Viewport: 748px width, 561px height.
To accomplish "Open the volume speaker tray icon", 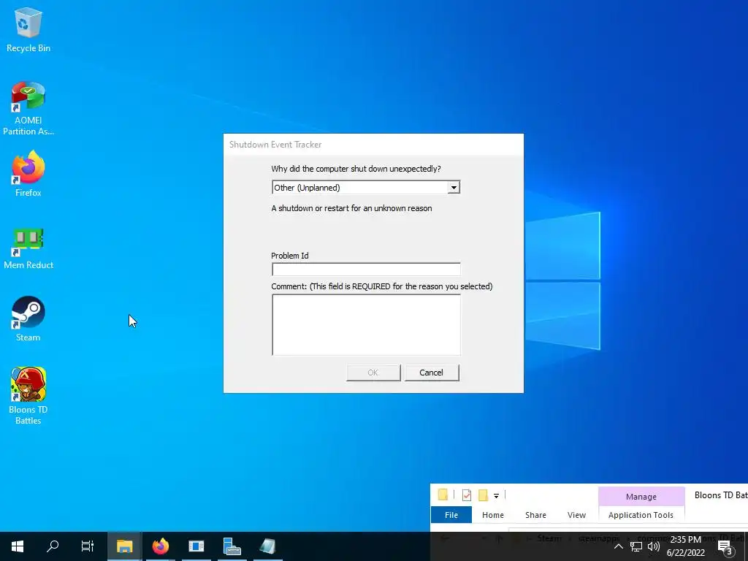I will pos(654,546).
